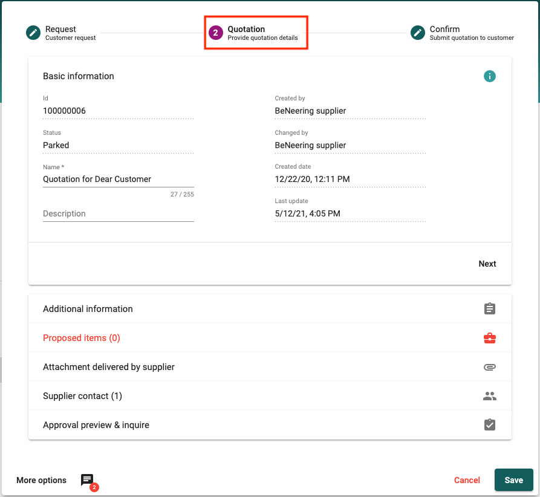Expand Proposed items (0) section
Screen dimensions: 540x497
pos(82,338)
